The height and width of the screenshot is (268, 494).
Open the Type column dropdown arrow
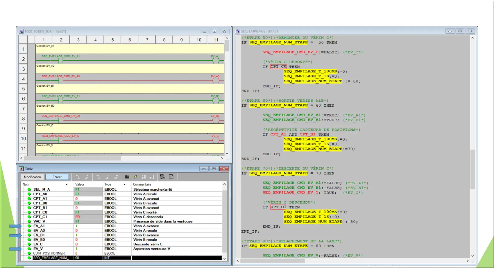tap(125, 185)
